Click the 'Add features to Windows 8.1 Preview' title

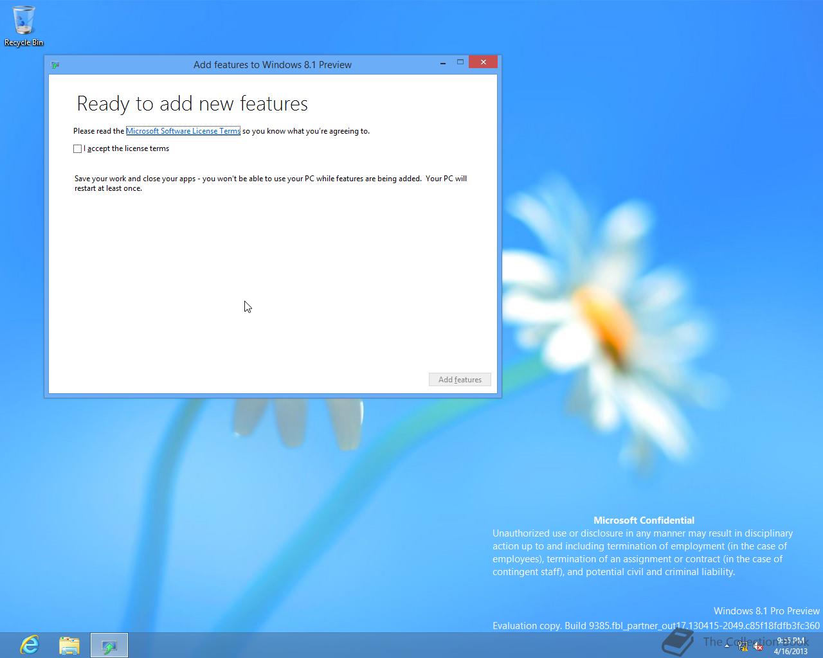[x=273, y=65]
